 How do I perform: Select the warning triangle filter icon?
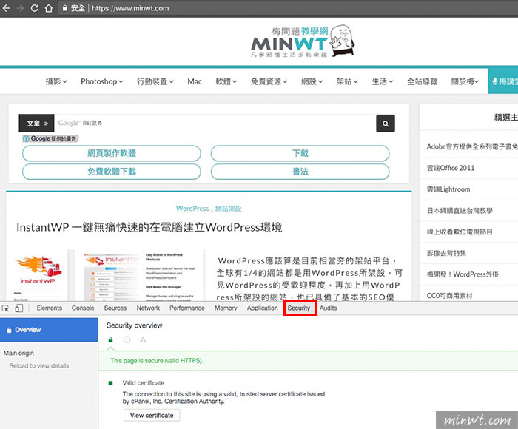[143, 340]
